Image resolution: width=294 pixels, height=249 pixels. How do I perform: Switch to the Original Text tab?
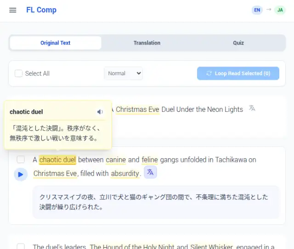coord(56,43)
